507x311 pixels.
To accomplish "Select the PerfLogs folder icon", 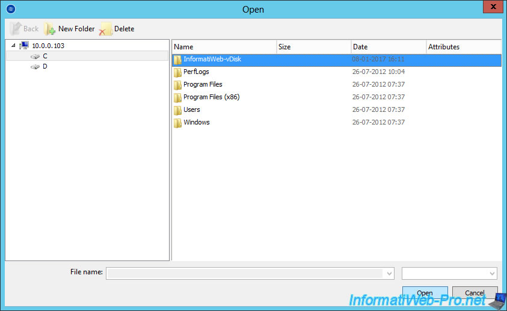I will tap(177, 72).
